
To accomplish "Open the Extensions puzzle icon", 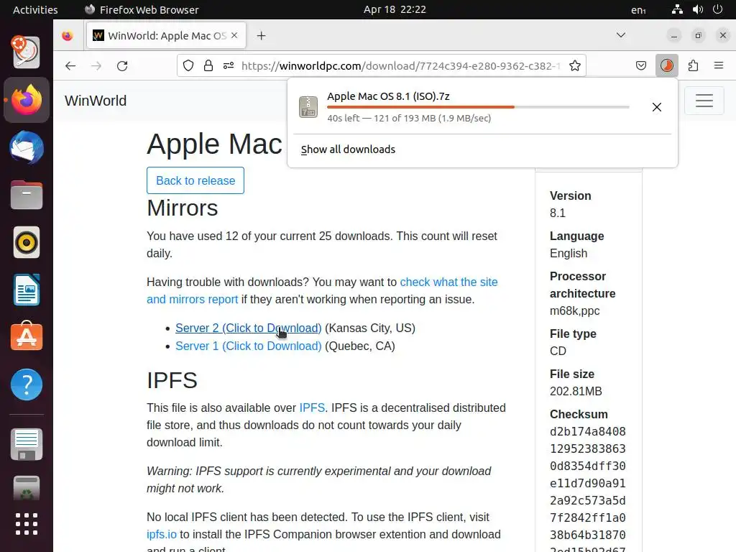I will [x=694, y=65].
